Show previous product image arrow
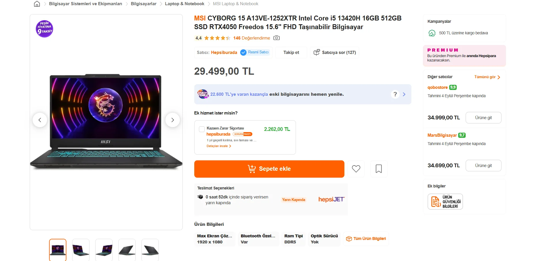This screenshot has height=261, width=541. (x=40, y=120)
